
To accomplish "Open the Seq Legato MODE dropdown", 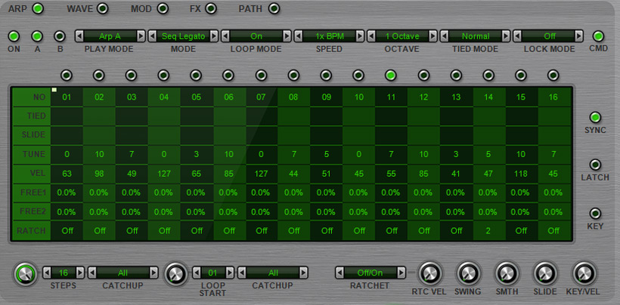I will [183, 36].
